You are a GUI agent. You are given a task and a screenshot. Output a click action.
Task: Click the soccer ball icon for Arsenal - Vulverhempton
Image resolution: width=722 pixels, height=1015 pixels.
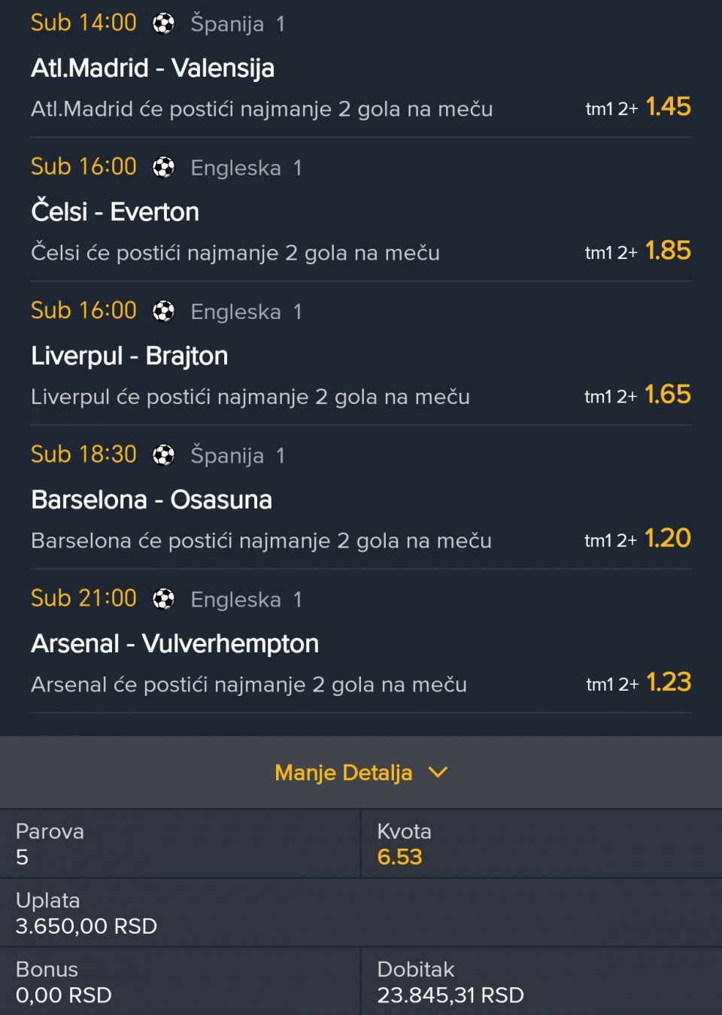click(x=163, y=599)
